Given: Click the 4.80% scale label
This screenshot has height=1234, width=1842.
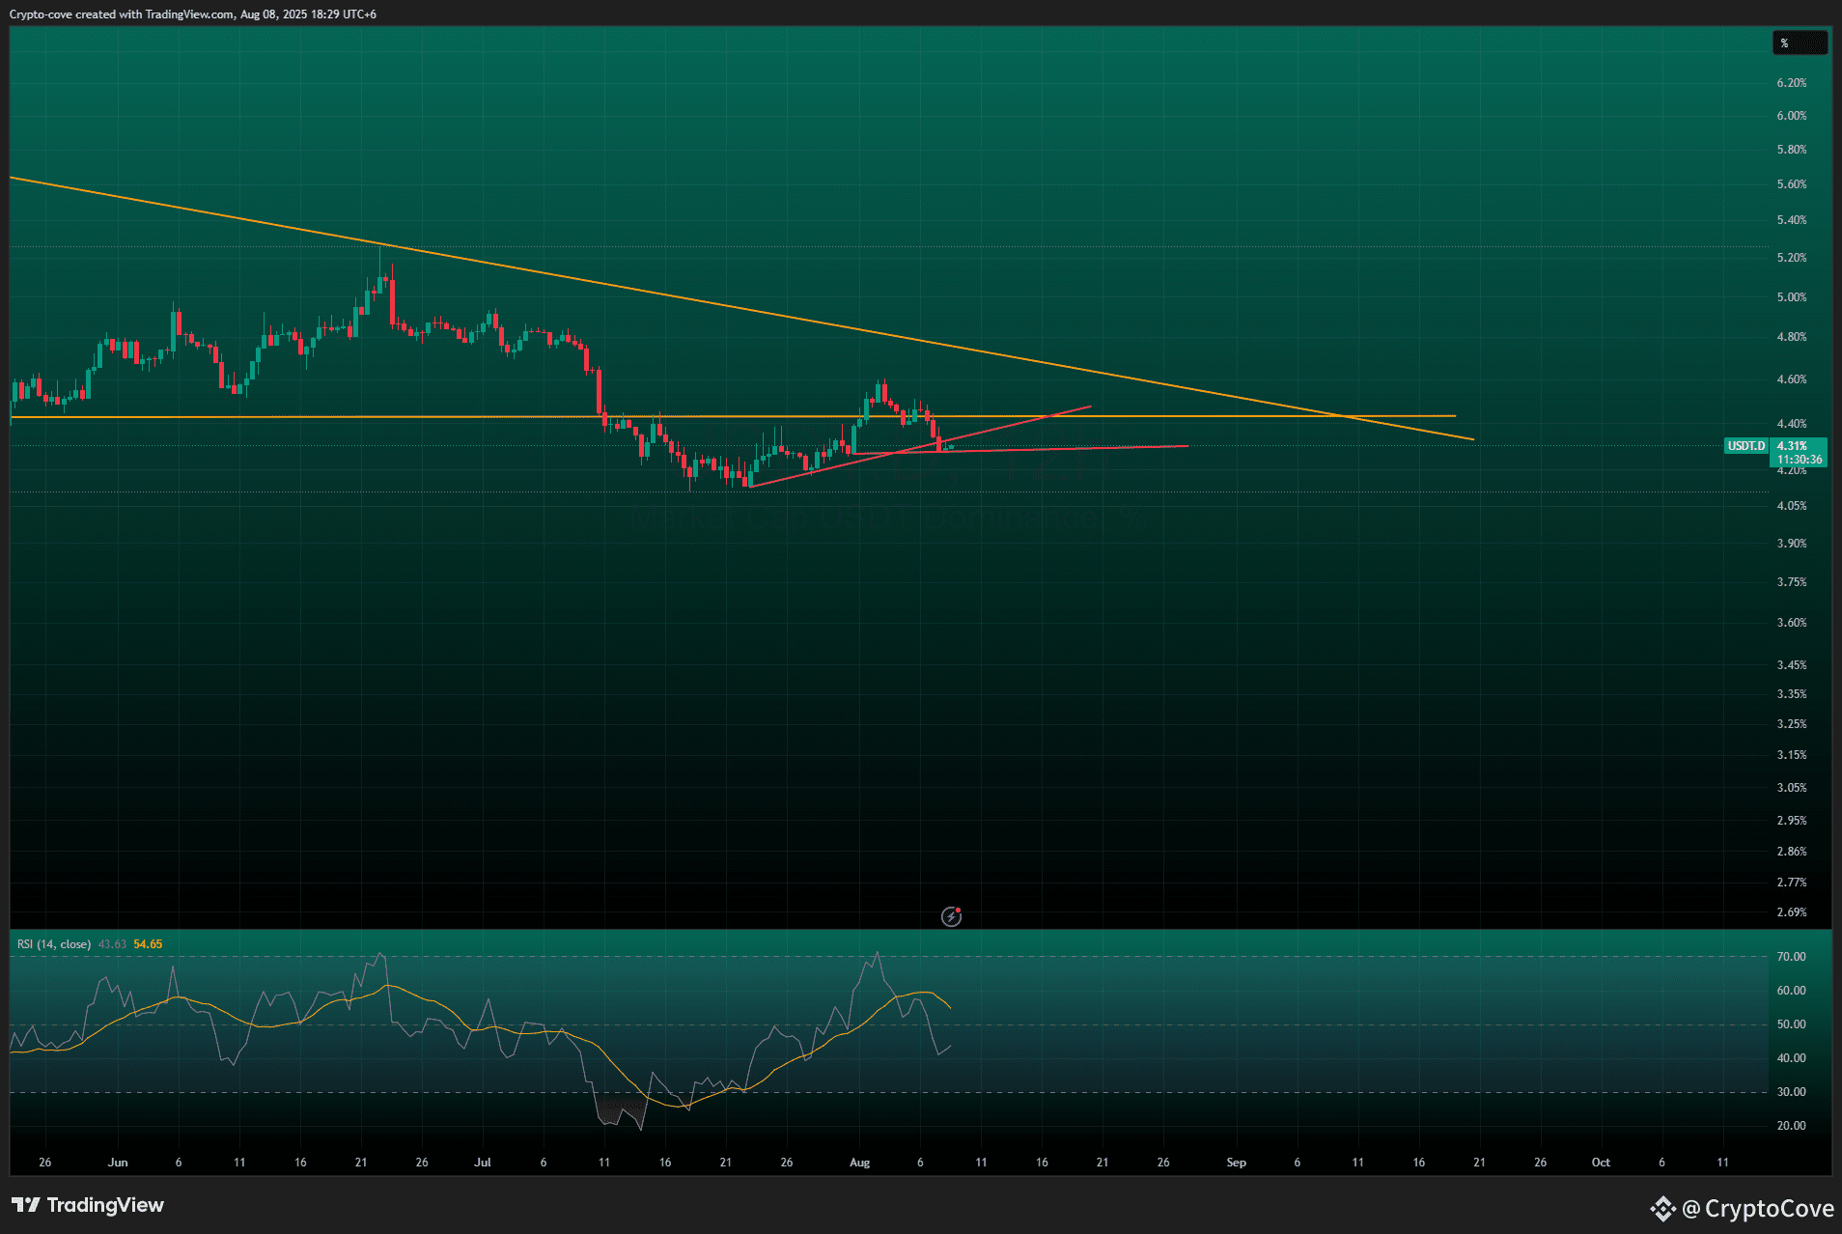Looking at the screenshot, I should click(1792, 337).
